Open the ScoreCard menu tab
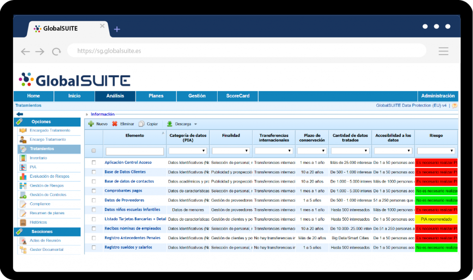 [x=238, y=96]
